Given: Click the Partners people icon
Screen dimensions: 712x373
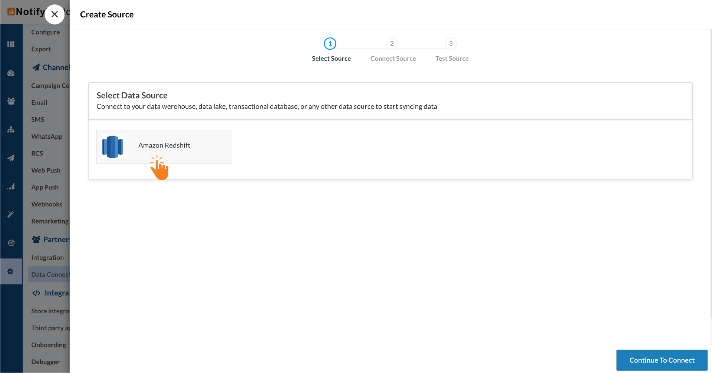Looking at the screenshot, I should (36, 240).
